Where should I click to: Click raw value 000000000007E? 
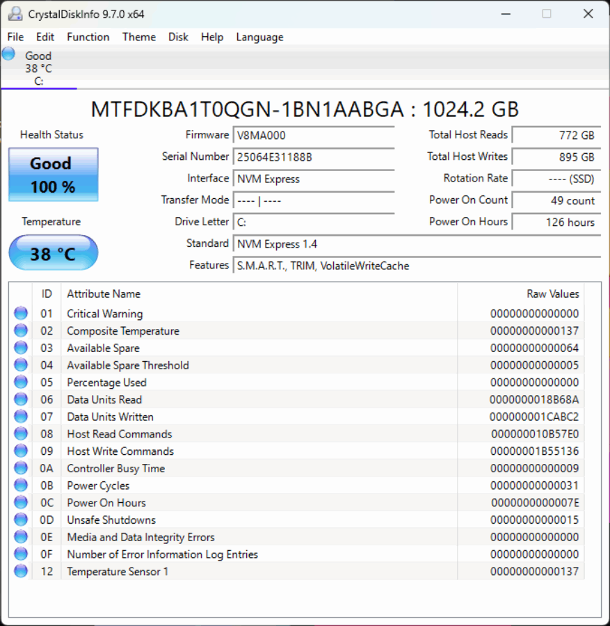tap(535, 503)
